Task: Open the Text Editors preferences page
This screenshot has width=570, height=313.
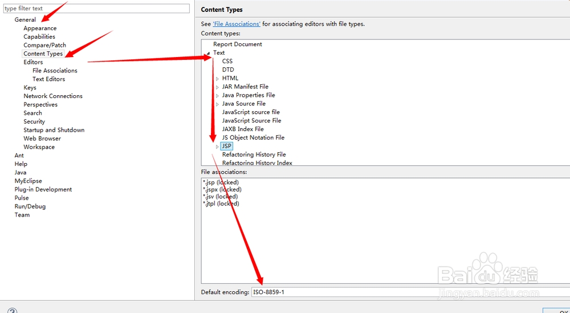Action: 48,79
